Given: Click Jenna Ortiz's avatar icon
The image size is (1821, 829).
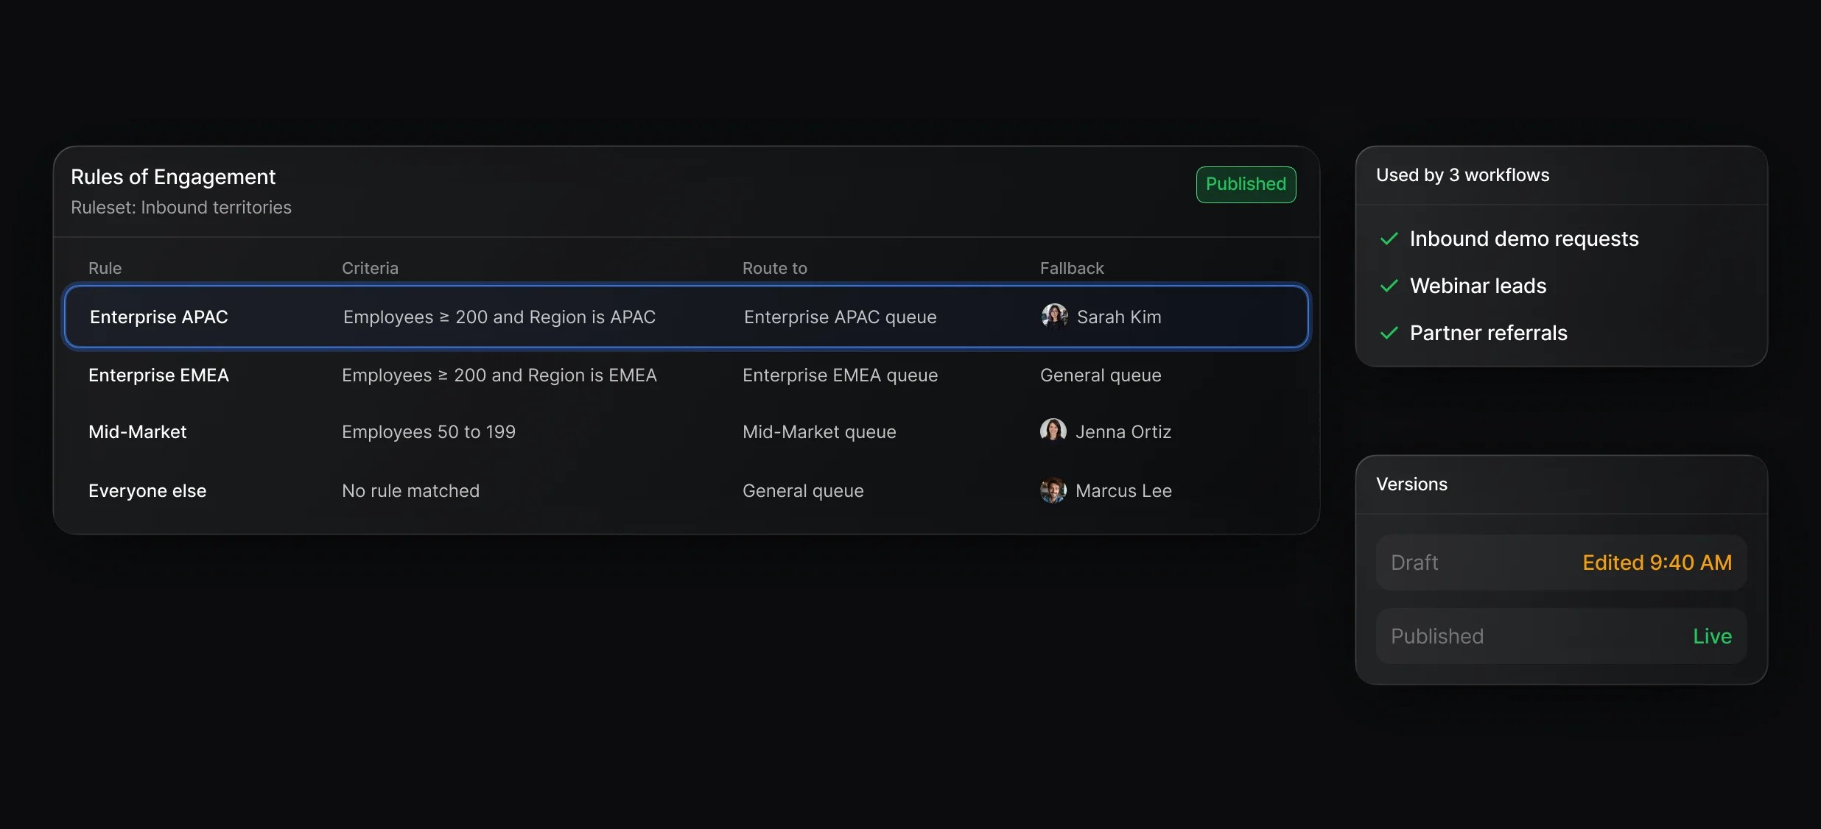Looking at the screenshot, I should coord(1053,431).
